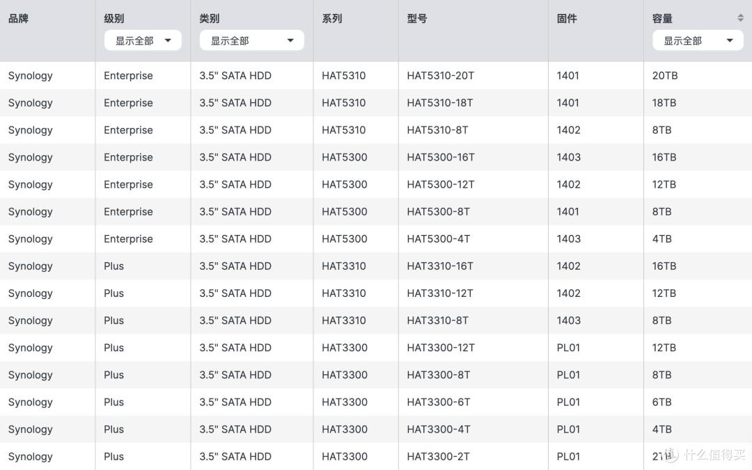Click capacity 4TB in HAT3300-4T row

point(662,430)
